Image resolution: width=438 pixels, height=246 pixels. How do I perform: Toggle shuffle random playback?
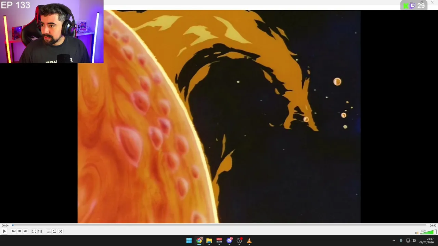click(61, 231)
